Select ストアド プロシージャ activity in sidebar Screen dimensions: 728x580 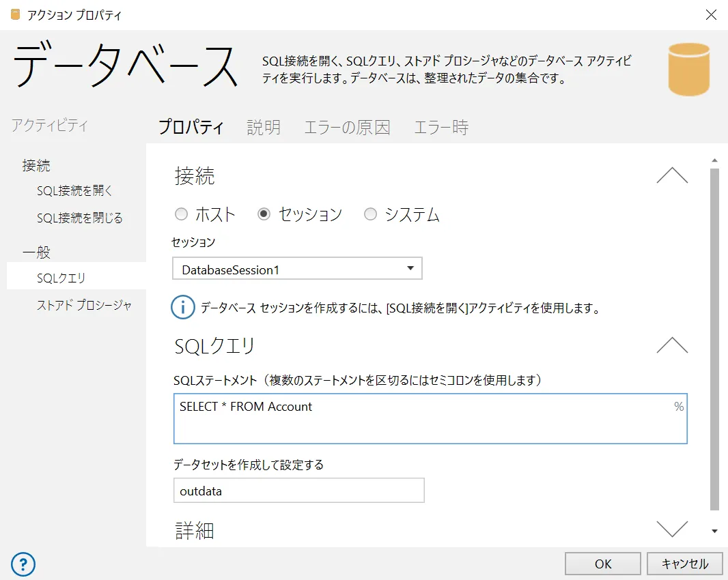[84, 306]
